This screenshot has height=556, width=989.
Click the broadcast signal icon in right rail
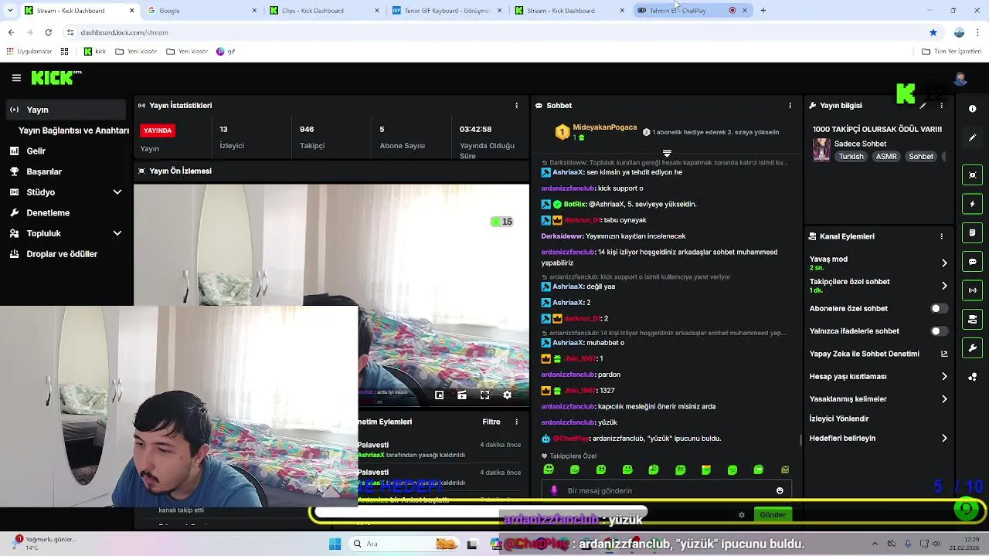coord(973,290)
